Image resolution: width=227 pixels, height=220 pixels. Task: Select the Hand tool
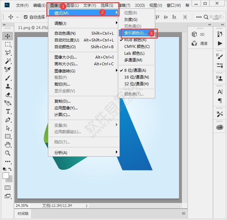point(8,145)
